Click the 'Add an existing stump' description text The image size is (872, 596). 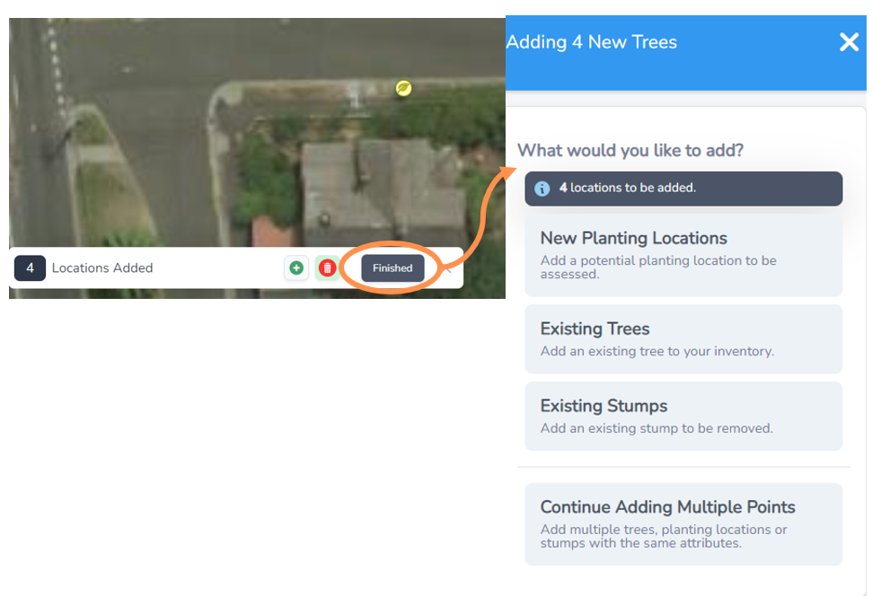pyautogui.click(x=656, y=428)
